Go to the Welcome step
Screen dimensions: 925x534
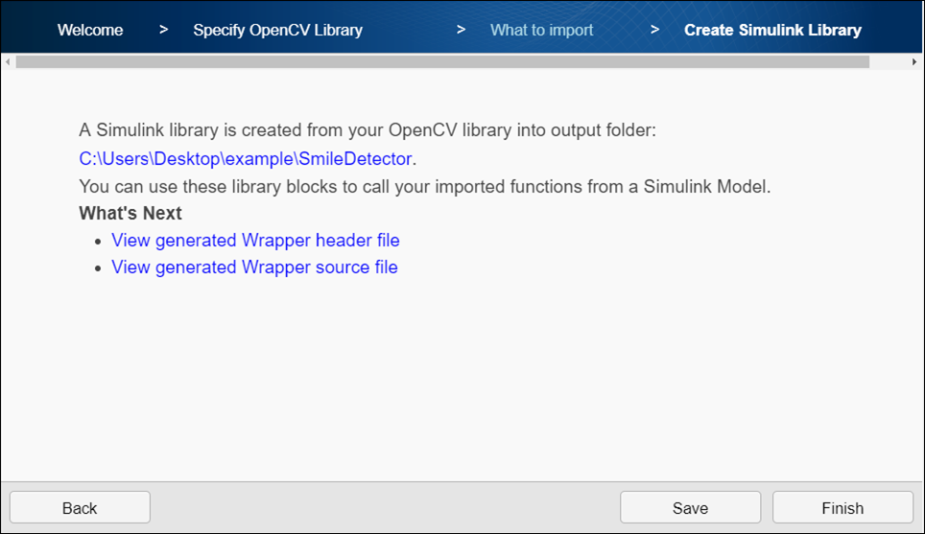click(x=90, y=30)
